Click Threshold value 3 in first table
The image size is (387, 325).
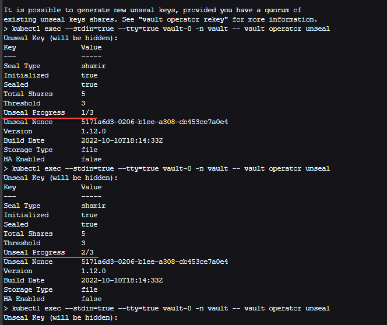pos(83,103)
